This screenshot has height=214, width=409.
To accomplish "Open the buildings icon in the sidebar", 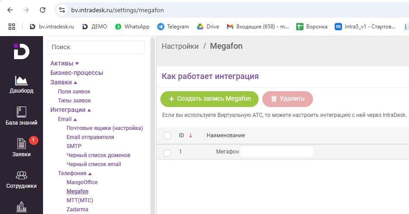I will [x=21, y=207].
